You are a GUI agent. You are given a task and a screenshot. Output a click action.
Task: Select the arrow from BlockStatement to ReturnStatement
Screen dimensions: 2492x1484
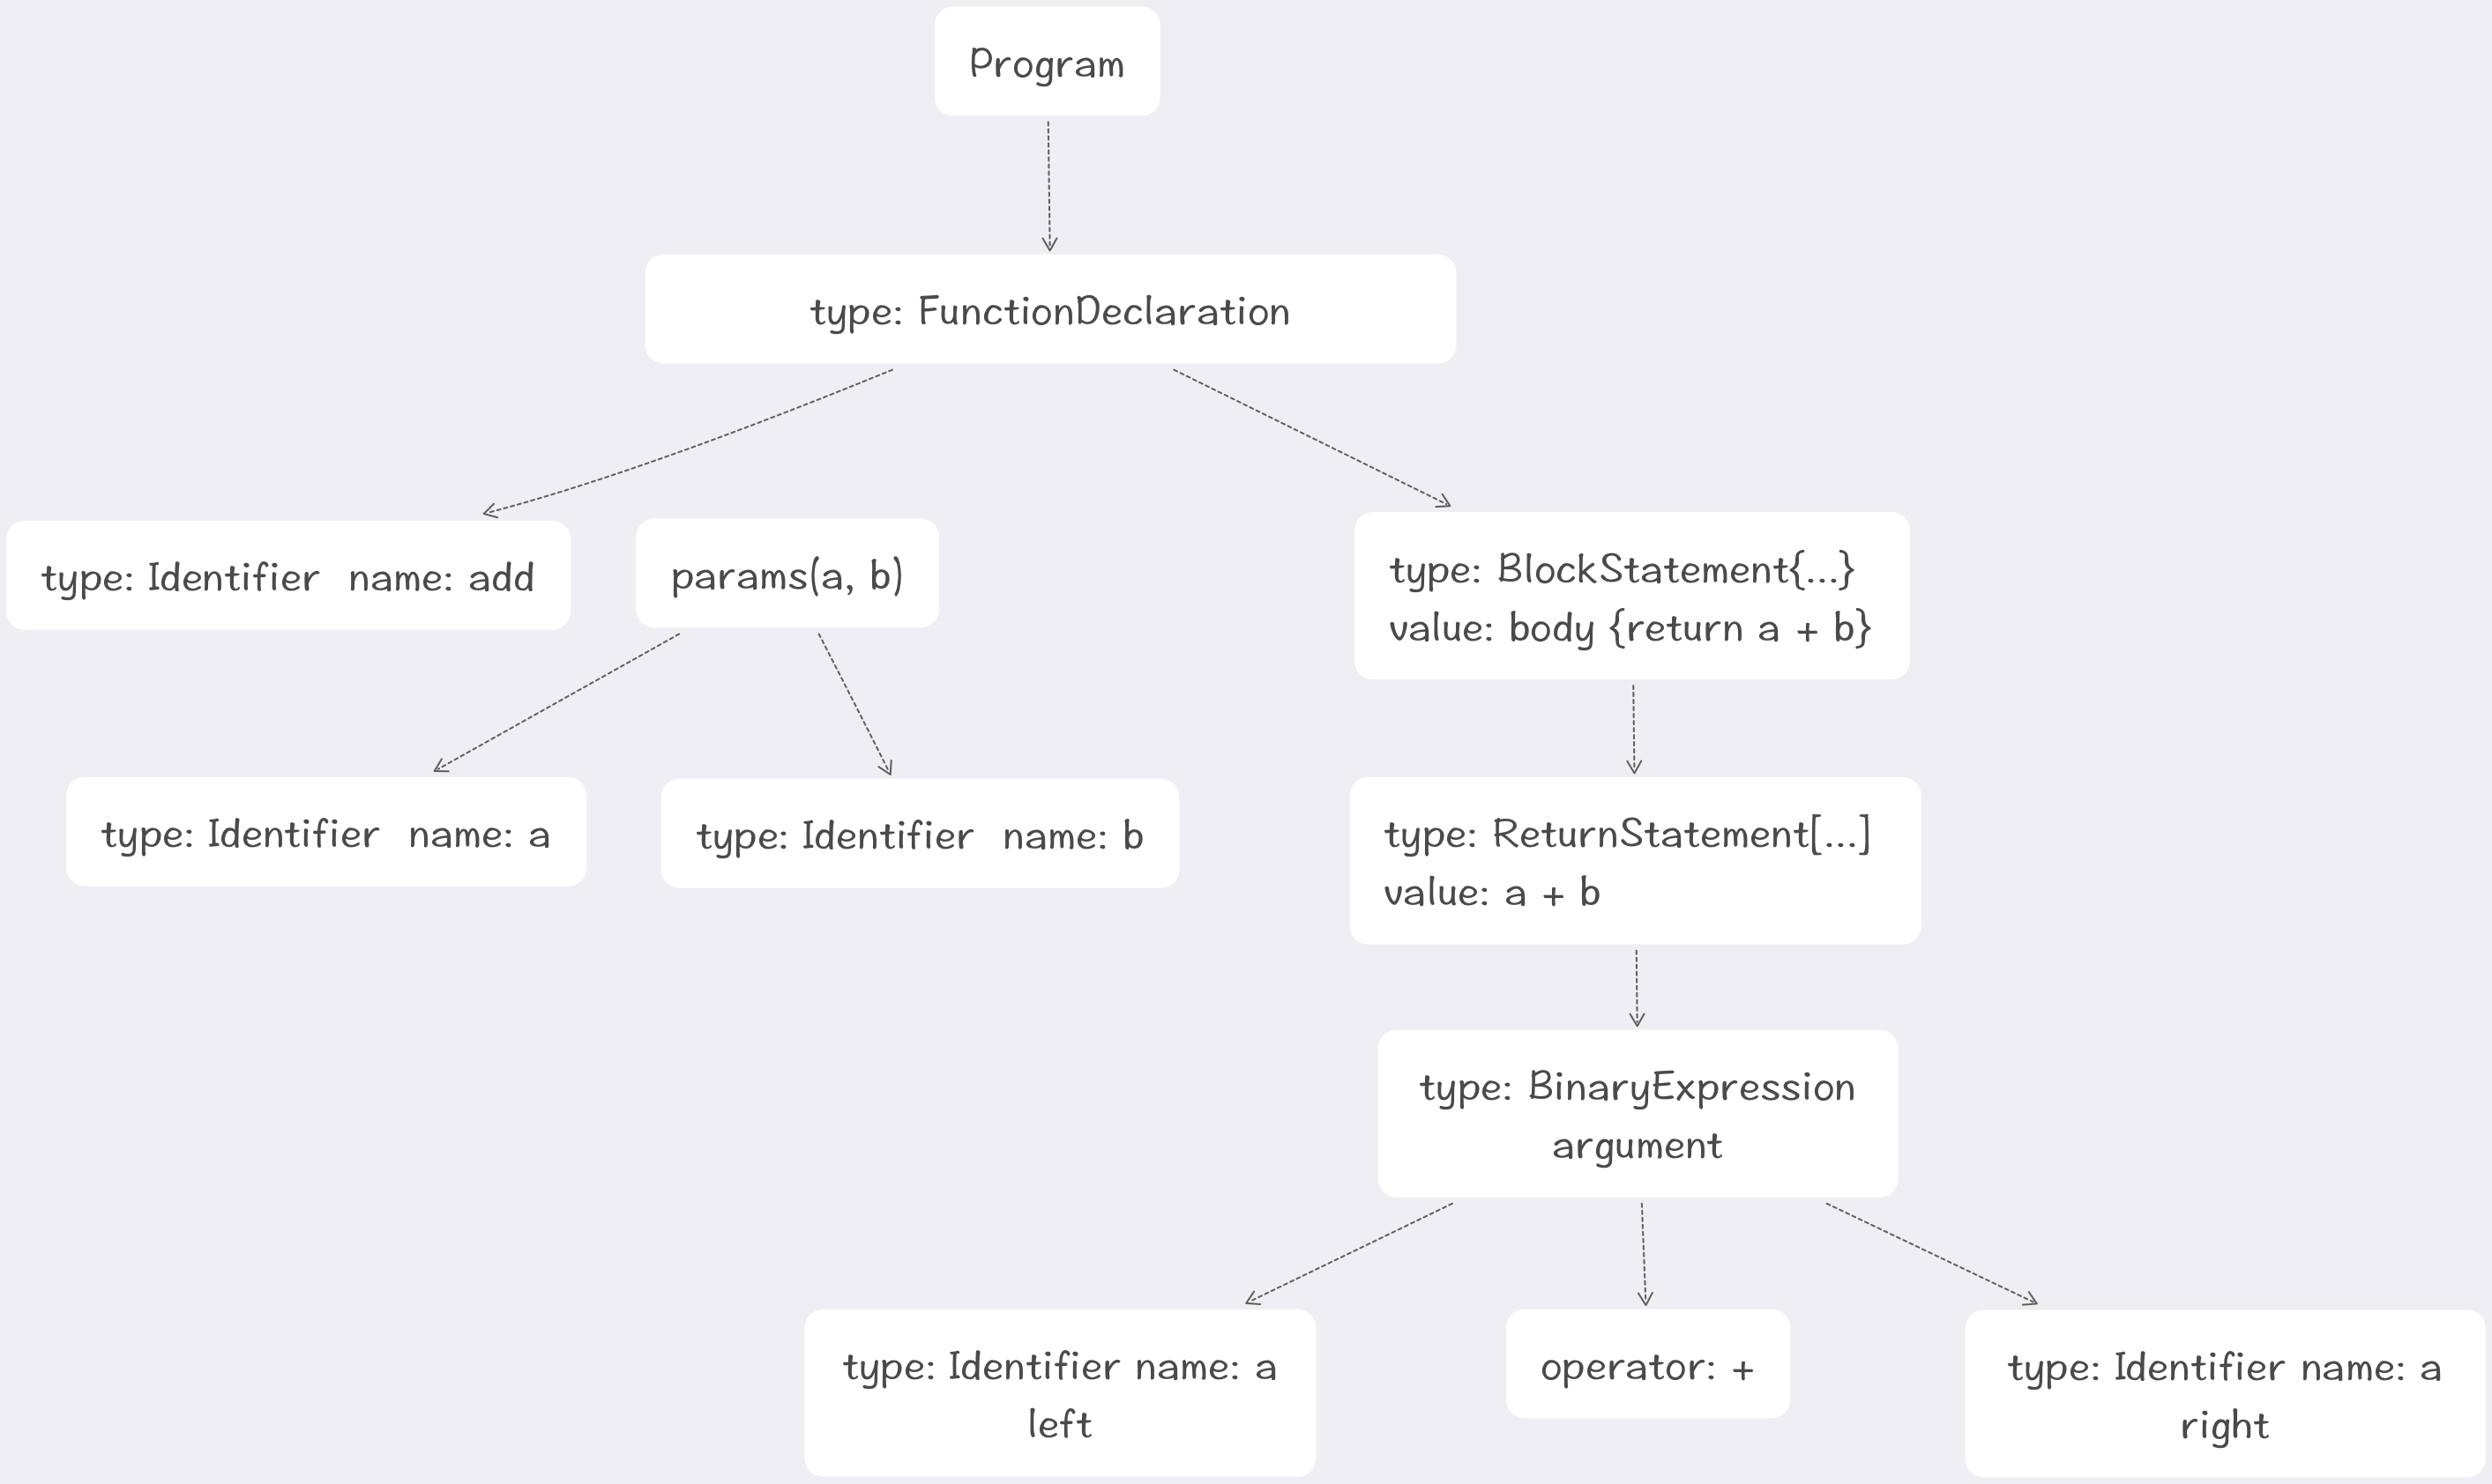point(1634,729)
